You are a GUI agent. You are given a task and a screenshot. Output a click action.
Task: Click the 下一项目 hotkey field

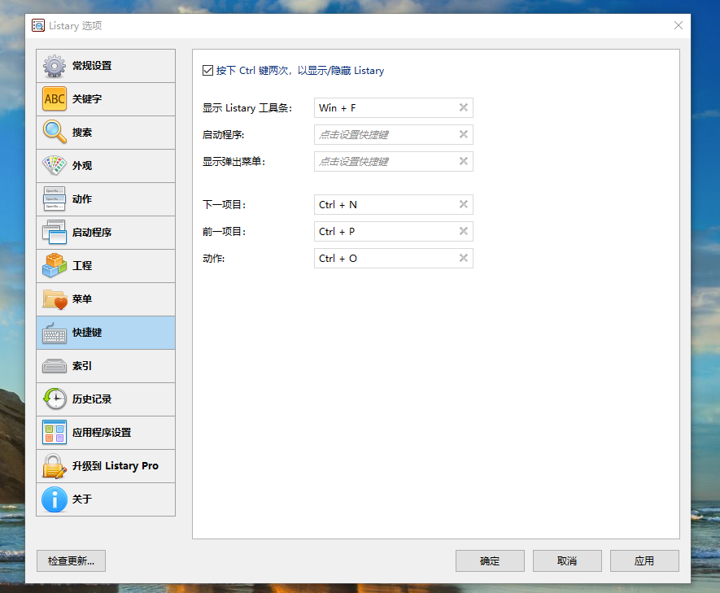pos(394,205)
